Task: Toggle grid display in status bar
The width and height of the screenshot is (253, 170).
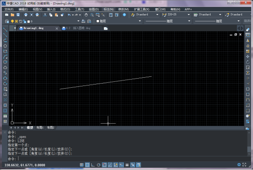Action: (x=87, y=165)
